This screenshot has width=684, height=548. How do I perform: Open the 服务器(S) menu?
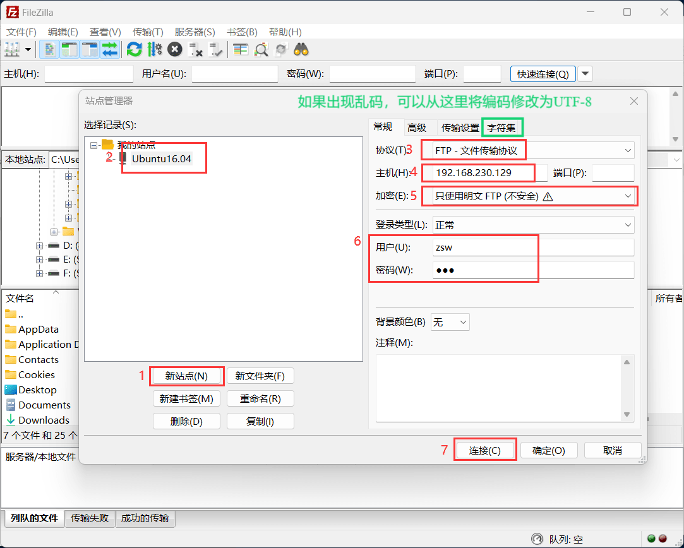195,32
